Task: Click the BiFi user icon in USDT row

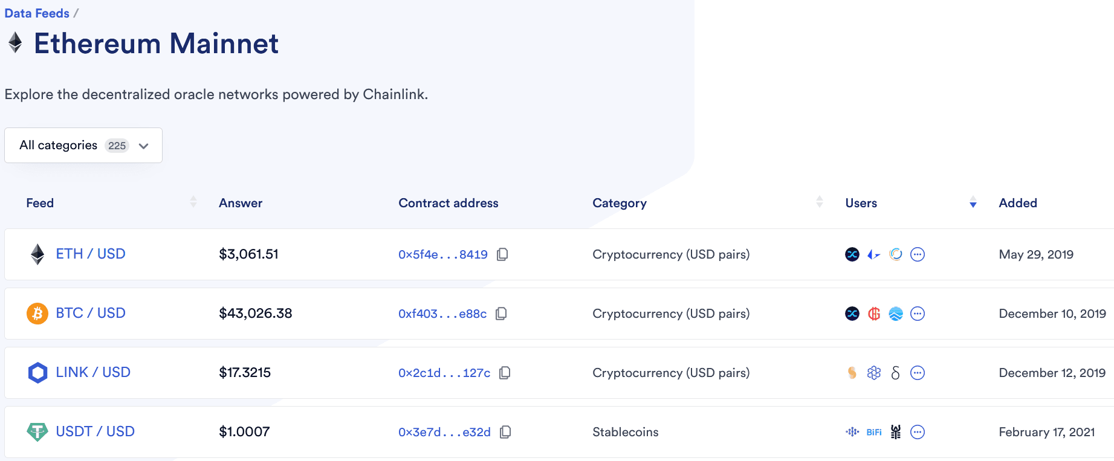Action: [874, 432]
